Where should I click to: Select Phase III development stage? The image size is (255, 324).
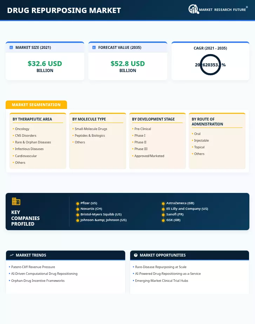[x=141, y=149]
